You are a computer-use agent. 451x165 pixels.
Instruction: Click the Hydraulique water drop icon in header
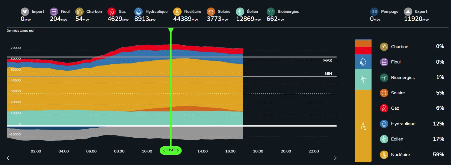click(138, 12)
